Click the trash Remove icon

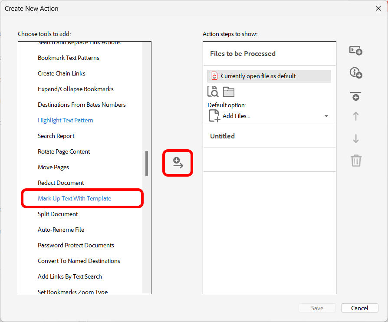point(355,161)
